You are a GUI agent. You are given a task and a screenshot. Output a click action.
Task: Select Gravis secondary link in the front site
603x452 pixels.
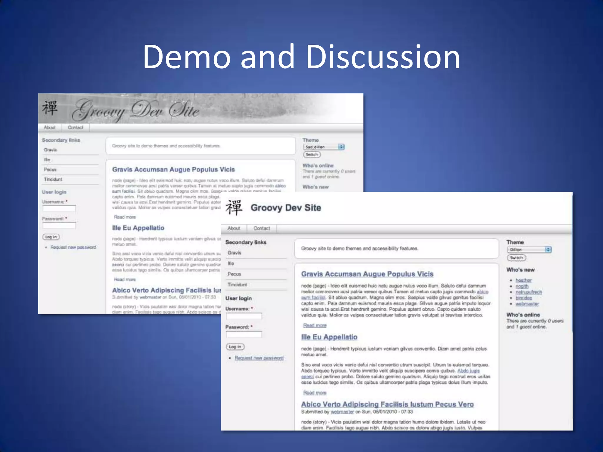[234, 253]
